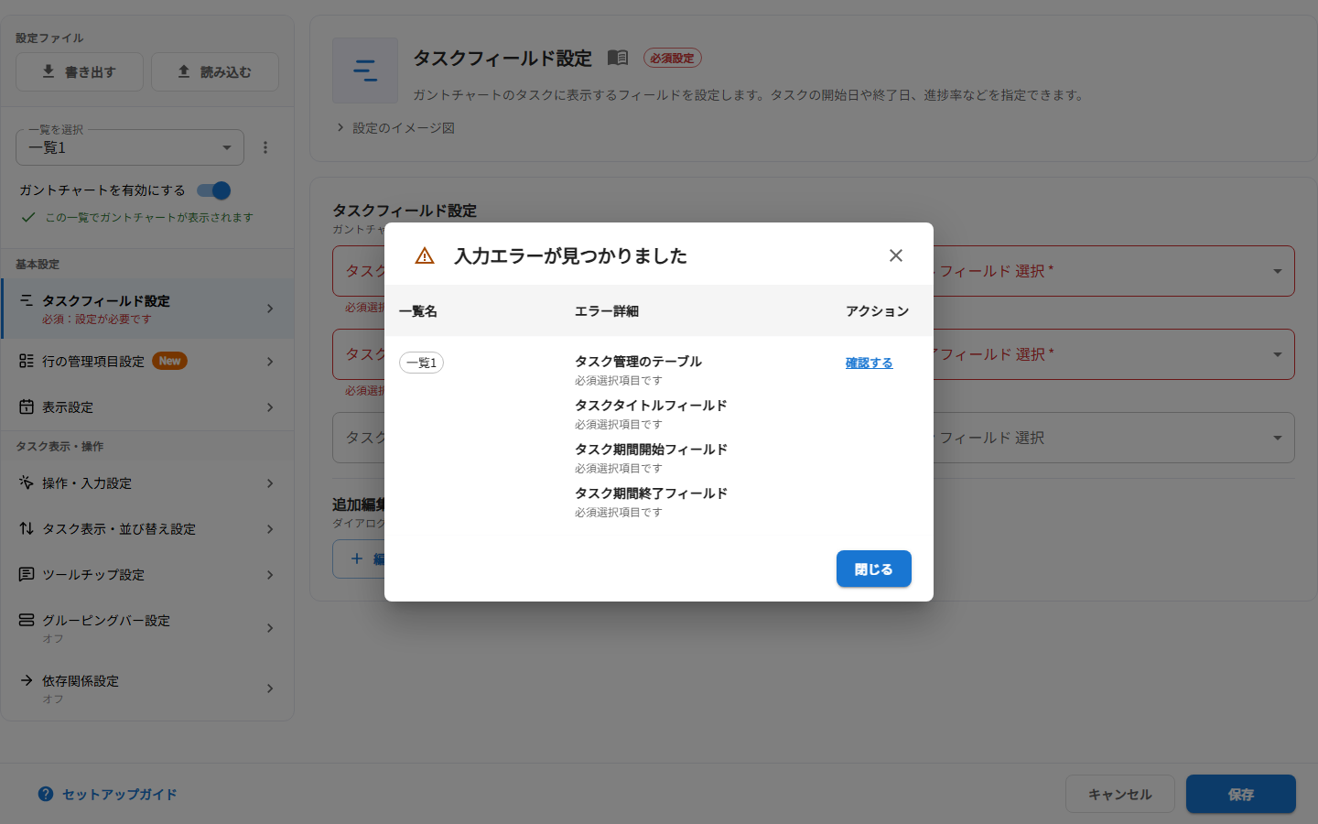Click the bars icon of グルーピングバー設定
1318x824 pixels.
tap(27, 620)
